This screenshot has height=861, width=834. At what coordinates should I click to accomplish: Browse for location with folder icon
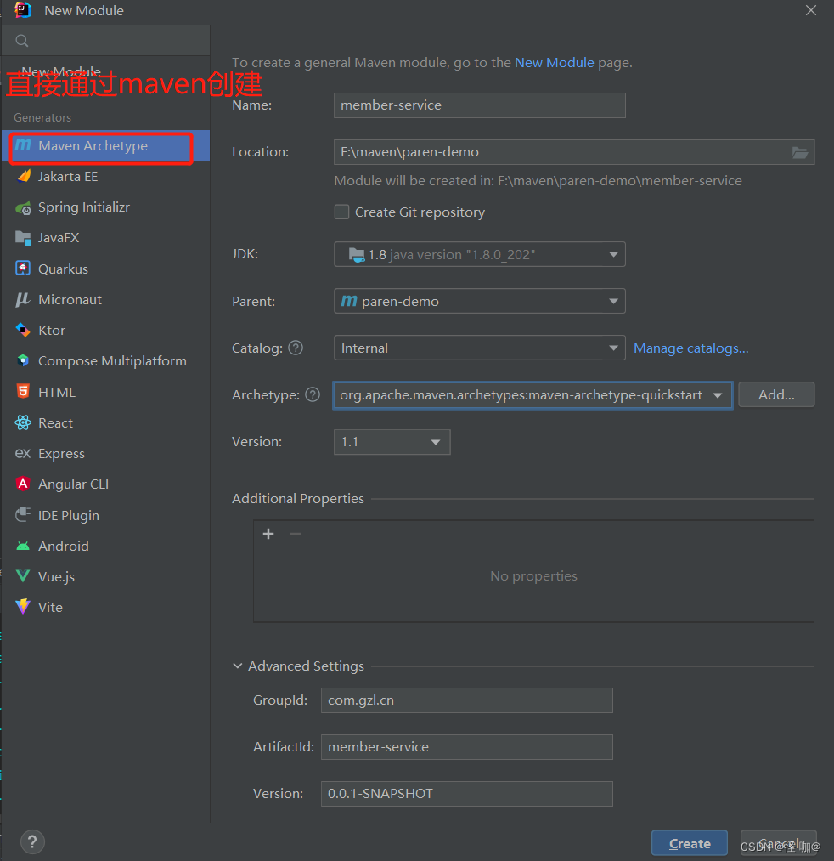pos(800,152)
